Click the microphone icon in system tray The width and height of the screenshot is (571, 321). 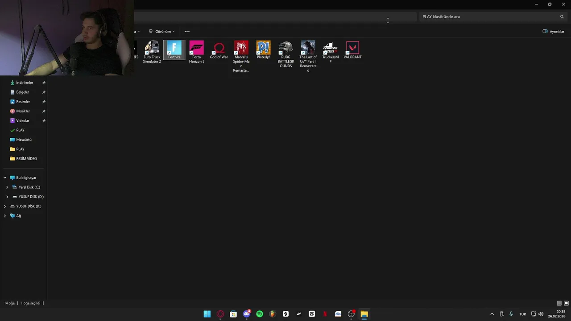(x=511, y=314)
